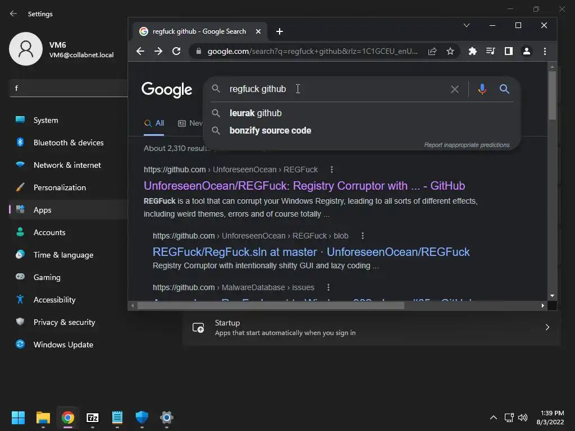The width and height of the screenshot is (575, 431).
Task: Open Network & internet settings
Action: tap(68, 165)
